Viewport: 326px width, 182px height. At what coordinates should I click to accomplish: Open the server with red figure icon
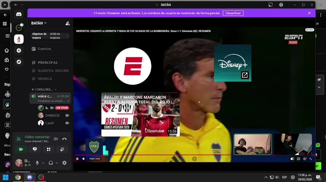pyautogui.click(x=19, y=39)
